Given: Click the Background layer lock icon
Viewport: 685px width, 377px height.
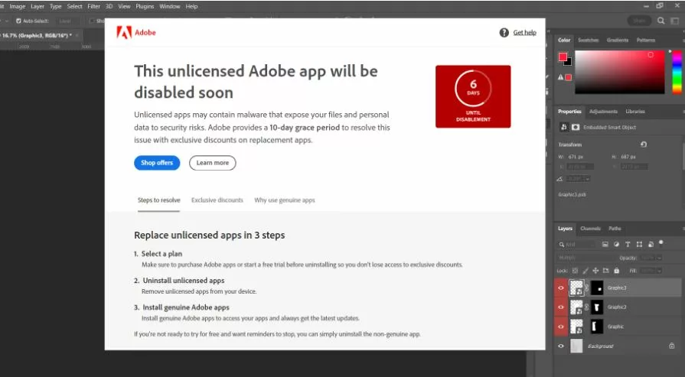Looking at the screenshot, I should 672,346.
